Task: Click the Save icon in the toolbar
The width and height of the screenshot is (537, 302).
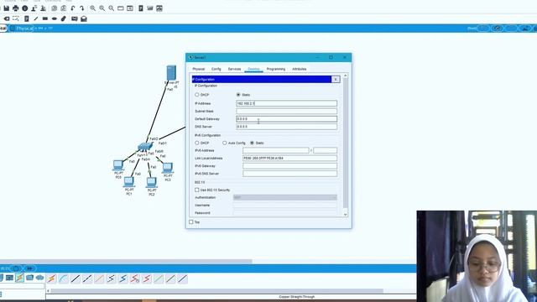Action: pos(7,8)
